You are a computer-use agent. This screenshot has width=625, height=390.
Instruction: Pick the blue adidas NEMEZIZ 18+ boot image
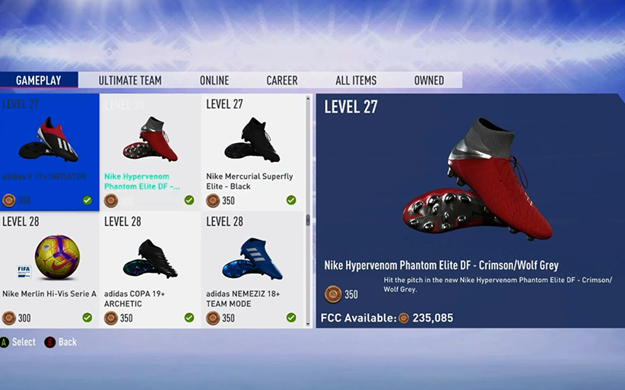252,258
